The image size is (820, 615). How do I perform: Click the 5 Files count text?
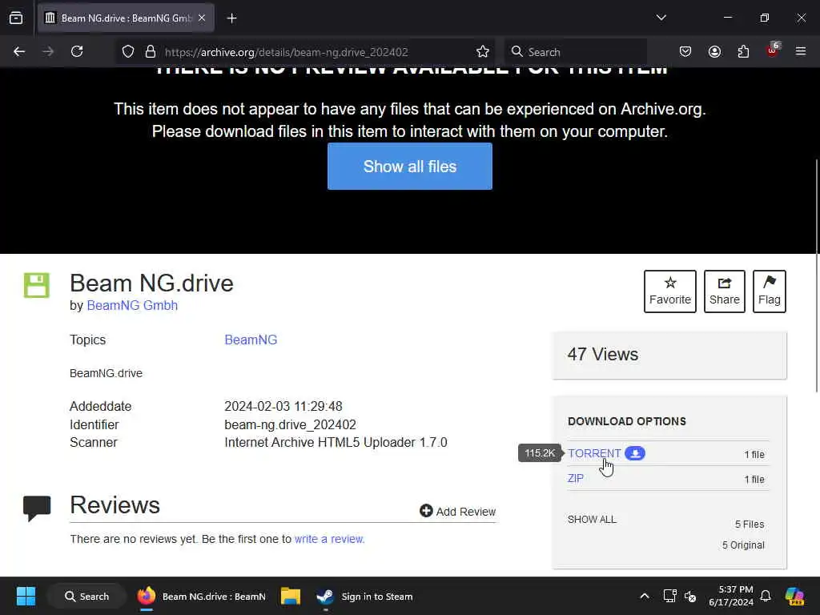pos(750,524)
